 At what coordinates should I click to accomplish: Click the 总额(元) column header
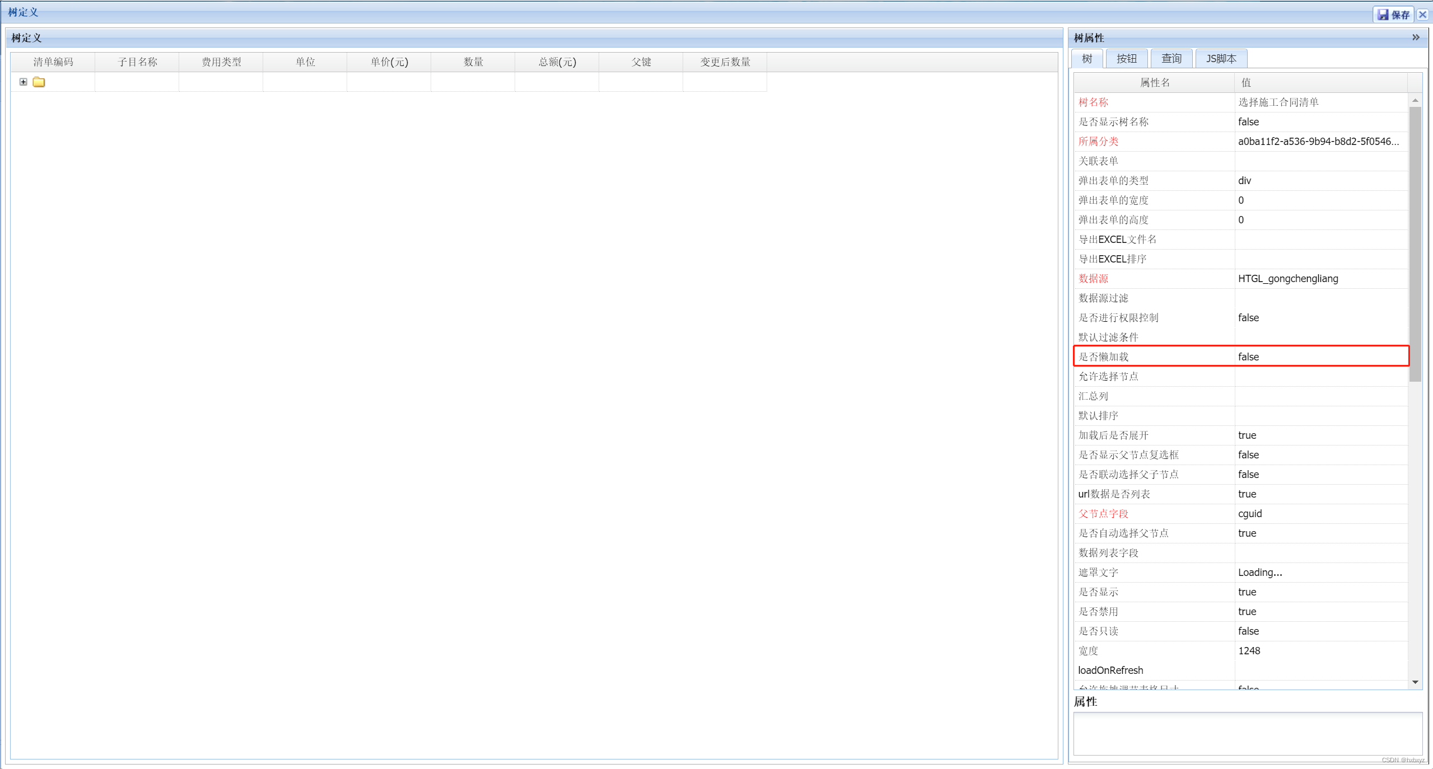pyautogui.click(x=557, y=62)
